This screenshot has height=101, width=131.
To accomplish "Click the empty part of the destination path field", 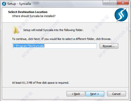I will (x=71, y=46).
